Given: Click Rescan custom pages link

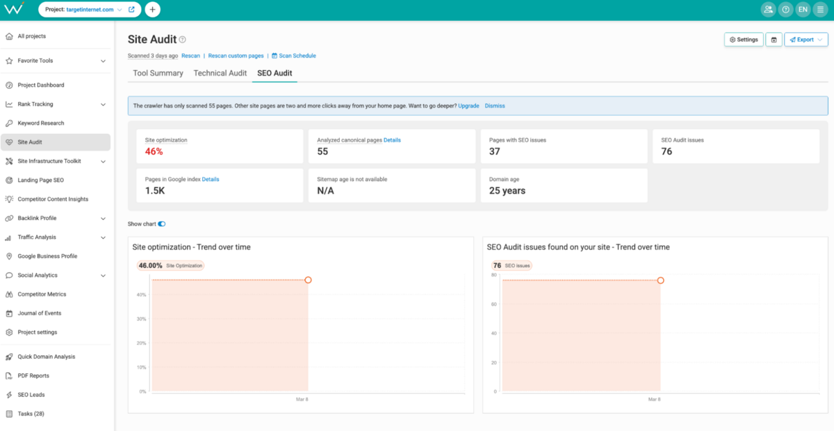Looking at the screenshot, I should click(x=236, y=56).
